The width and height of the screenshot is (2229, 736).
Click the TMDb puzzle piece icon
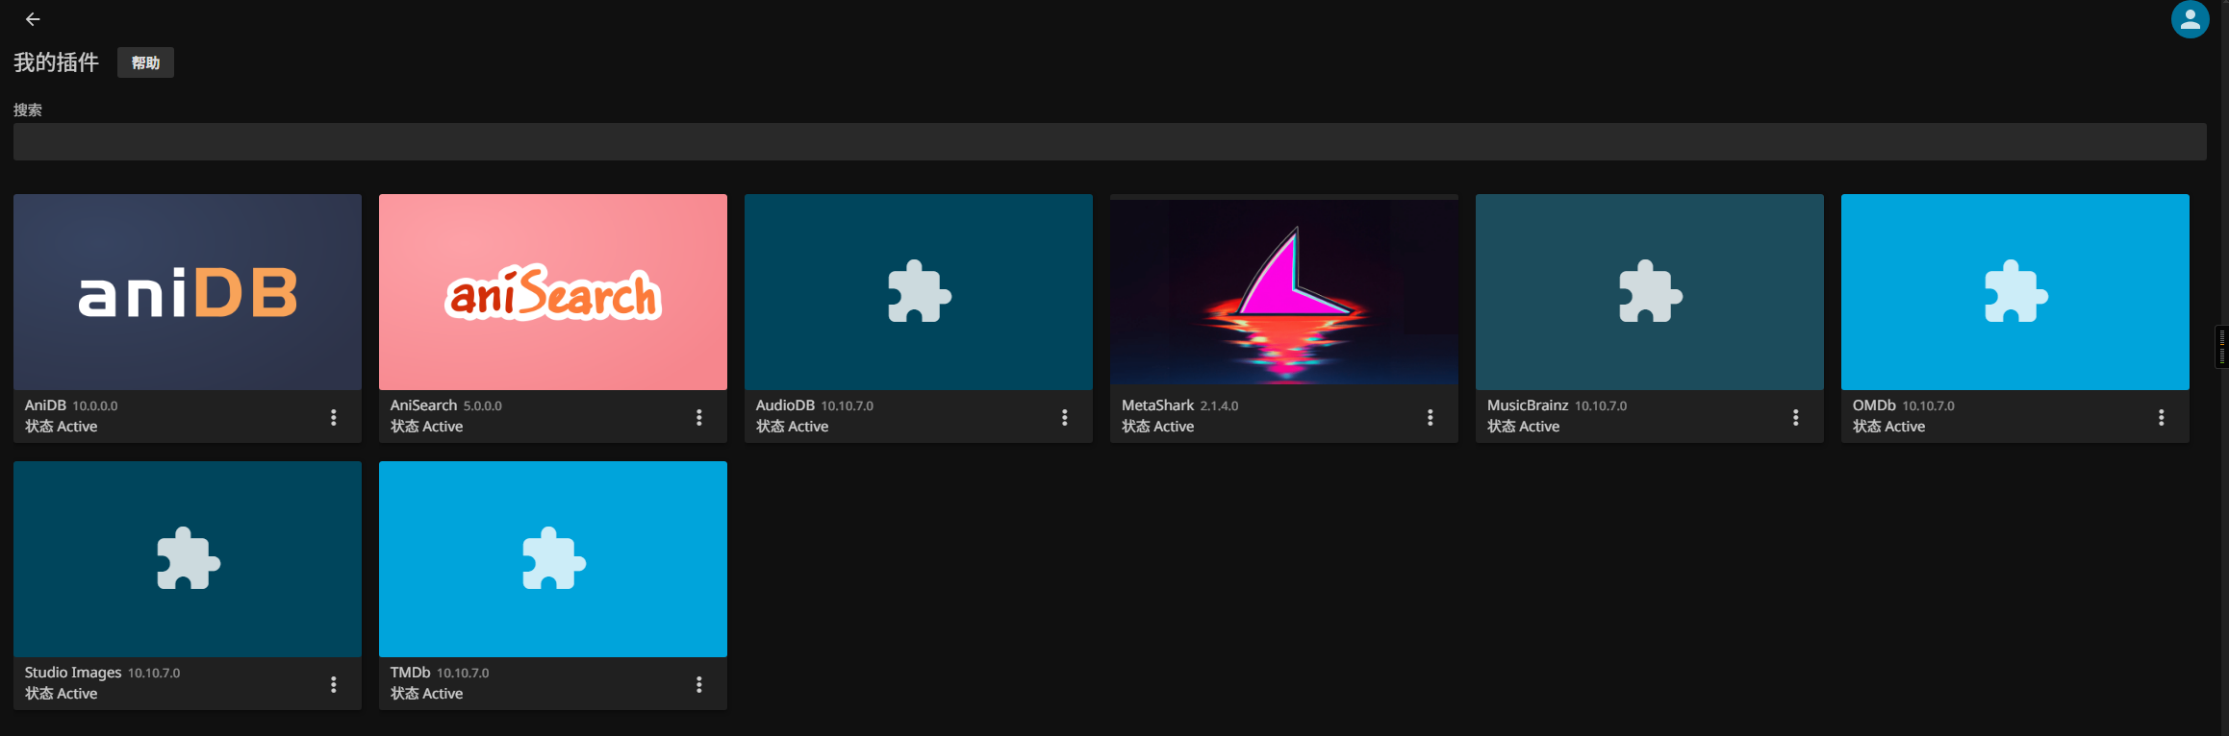pyautogui.click(x=553, y=559)
